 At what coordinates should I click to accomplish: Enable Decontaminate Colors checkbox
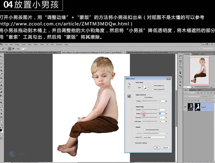[x=144, y=130]
